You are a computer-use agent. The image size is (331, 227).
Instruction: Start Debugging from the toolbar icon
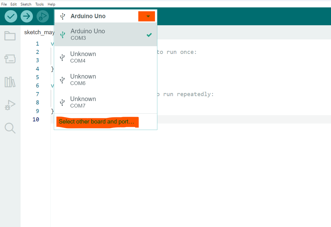(x=43, y=16)
